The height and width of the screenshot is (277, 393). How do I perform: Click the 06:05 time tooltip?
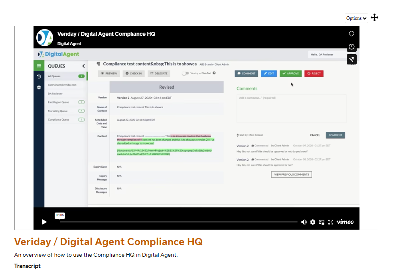(x=60, y=215)
